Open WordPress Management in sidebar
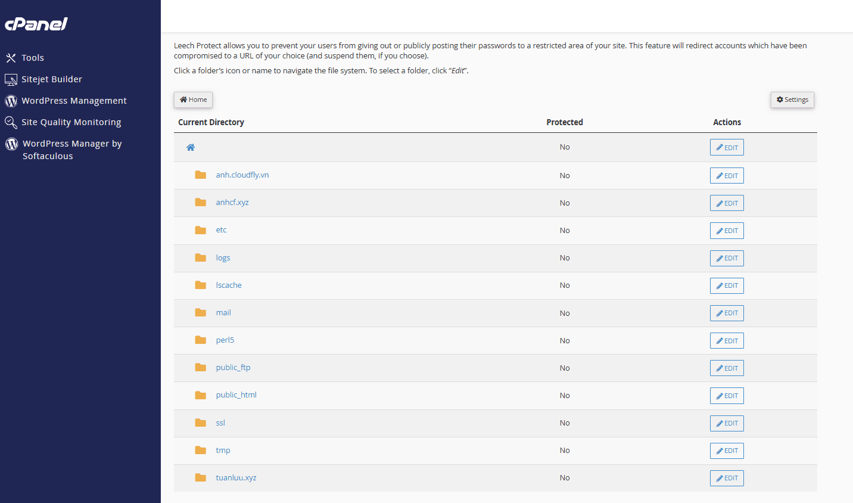The height and width of the screenshot is (503, 853). pyautogui.click(x=74, y=101)
